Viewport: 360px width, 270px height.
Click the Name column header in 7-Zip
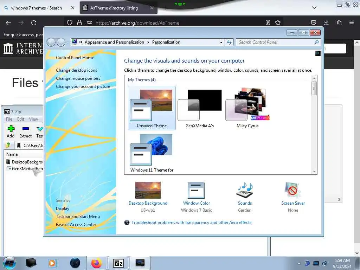click(x=12, y=154)
